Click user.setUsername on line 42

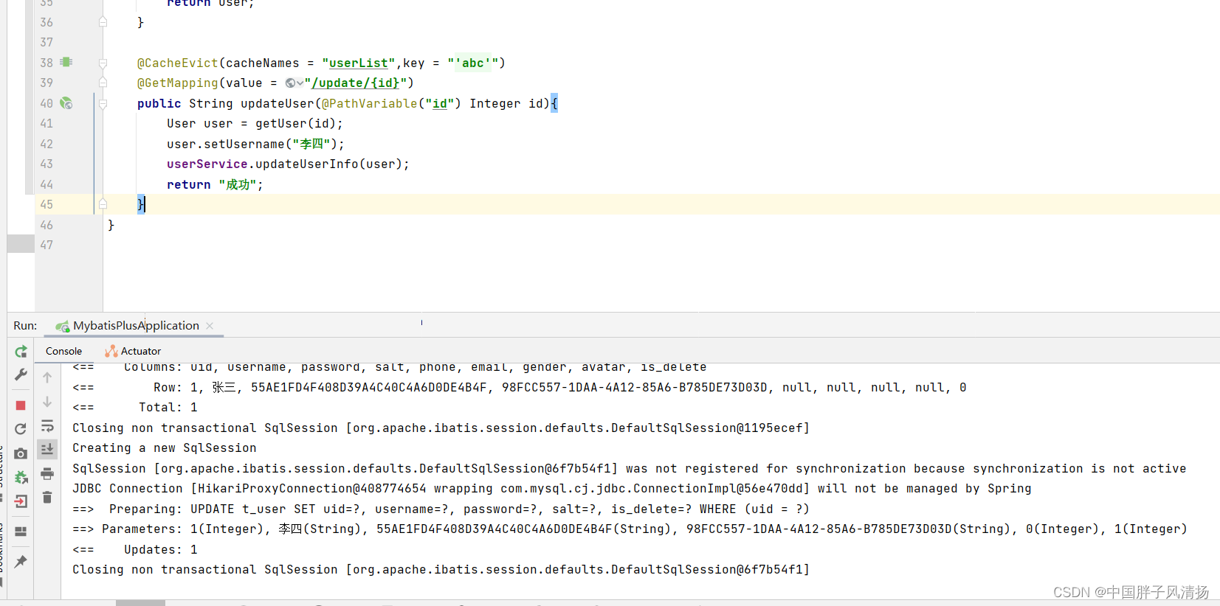tap(225, 144)
